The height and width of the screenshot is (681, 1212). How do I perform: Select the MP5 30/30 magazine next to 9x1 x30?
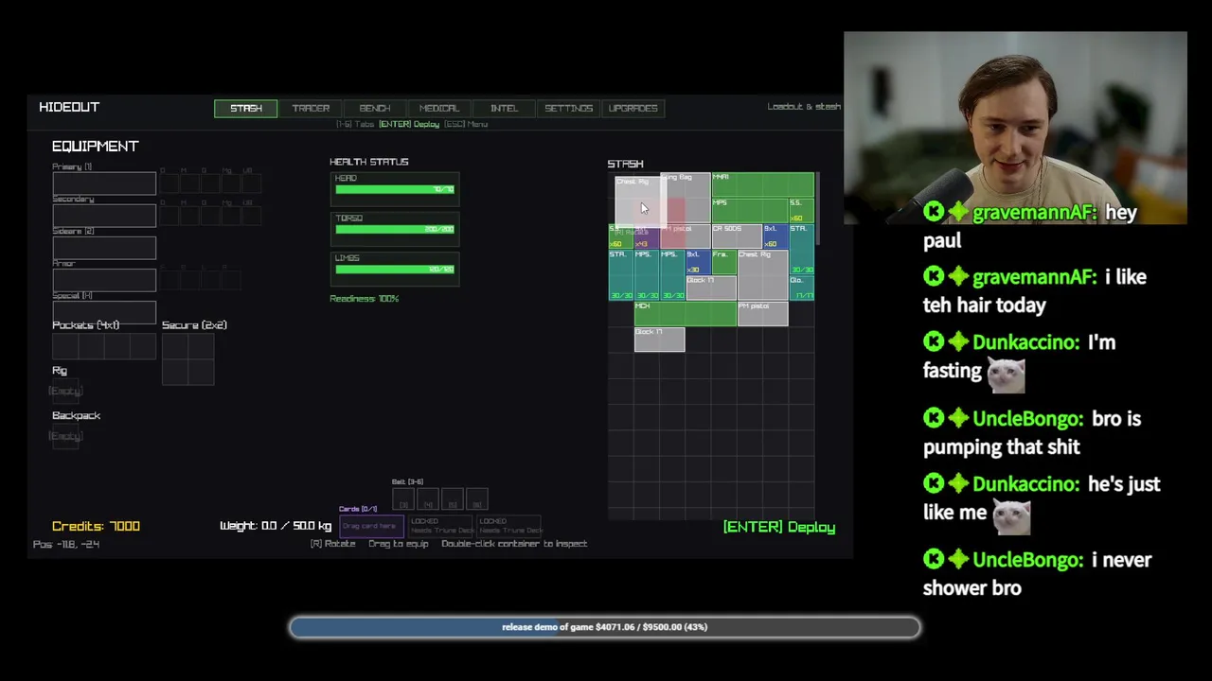click(672, 275)
